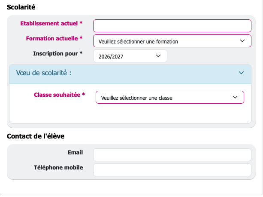Image resolution: width=263 pixels, height=197 pixels.
Task: Click the arrow icon in 'Veuillez sélectionner une formation'
Action: [x=243, y=41]
